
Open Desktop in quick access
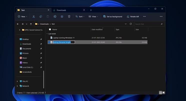25,39
